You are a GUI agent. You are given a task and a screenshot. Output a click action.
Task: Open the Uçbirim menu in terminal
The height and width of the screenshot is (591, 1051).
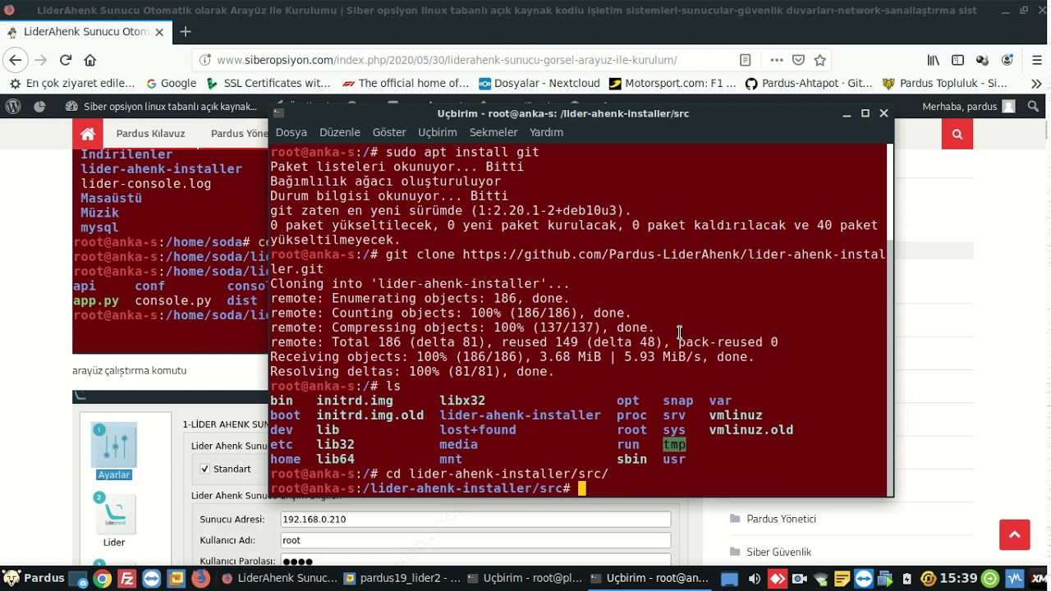tap(437, 132)
